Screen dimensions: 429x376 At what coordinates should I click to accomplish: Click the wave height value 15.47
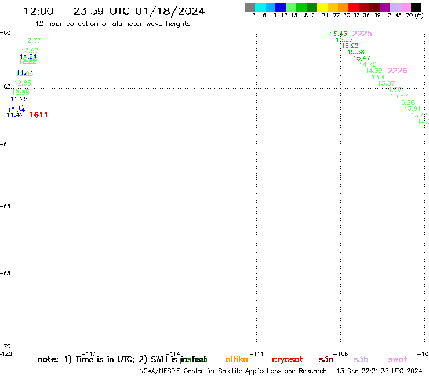pyautogui.click(x=362, y=58)
